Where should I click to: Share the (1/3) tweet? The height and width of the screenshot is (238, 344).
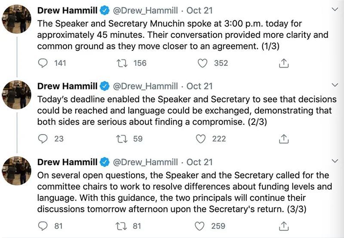tap(284, 63)
